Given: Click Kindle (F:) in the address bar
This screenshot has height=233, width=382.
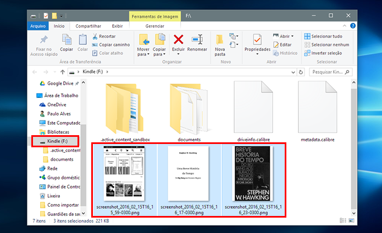Looking at the screenshot, I should (x=92, y=71).
